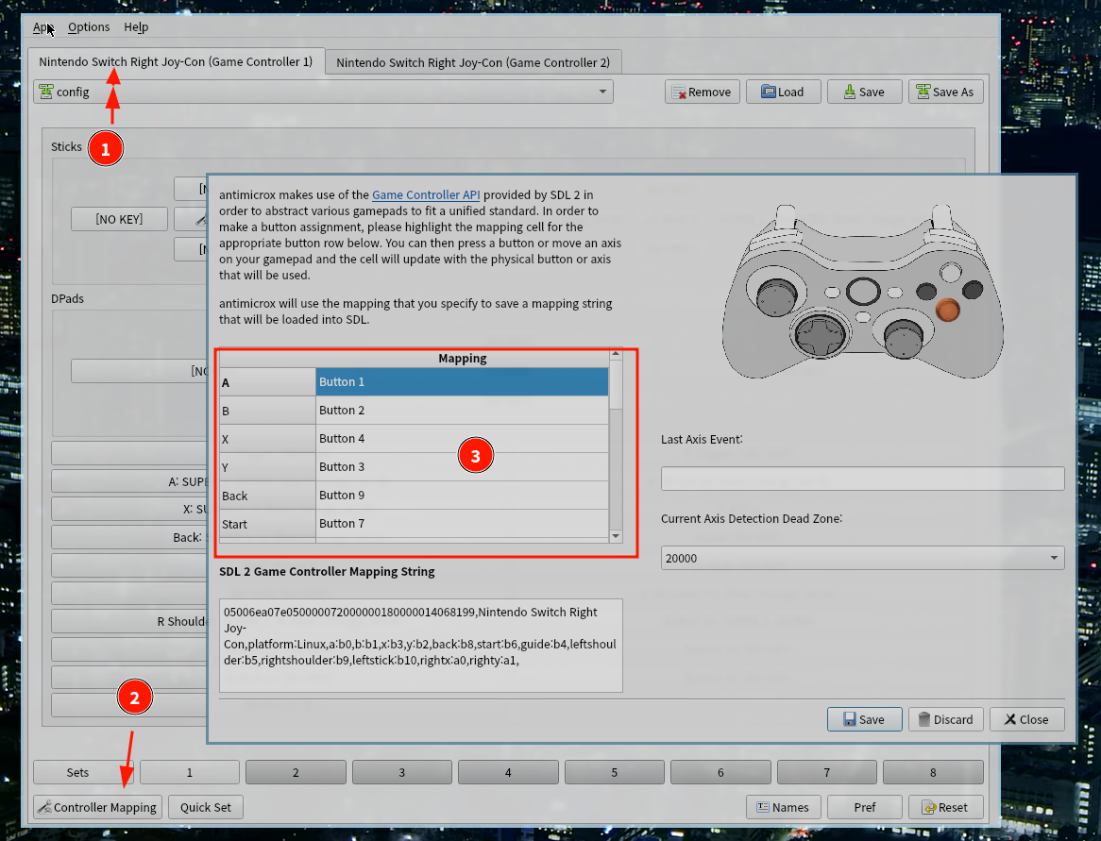Viewport: 1101px width, 841px height.
Task: Open the App menu
Action: tap(42, 27)
